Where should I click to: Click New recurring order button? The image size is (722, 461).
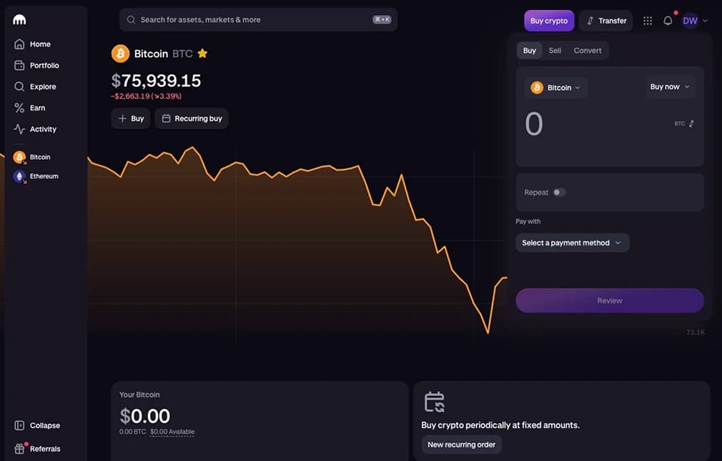pos(461,445)
